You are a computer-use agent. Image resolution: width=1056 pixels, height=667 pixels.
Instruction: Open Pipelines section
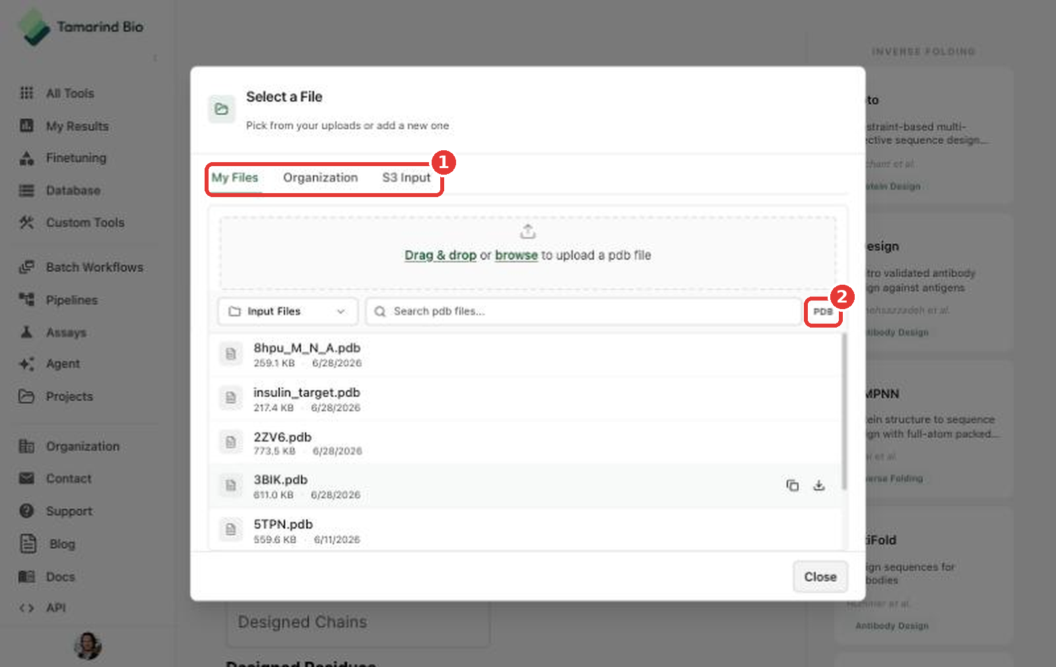point(58,300)
